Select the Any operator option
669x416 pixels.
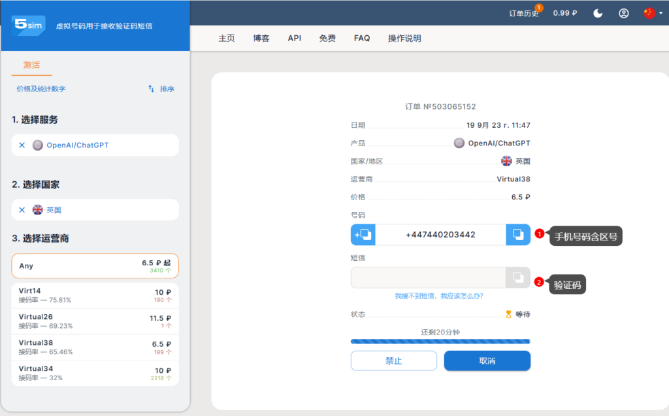pos(95,266)
